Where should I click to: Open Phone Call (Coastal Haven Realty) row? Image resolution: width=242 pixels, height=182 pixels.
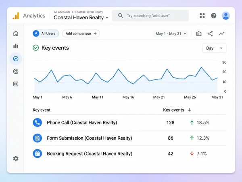129,122
